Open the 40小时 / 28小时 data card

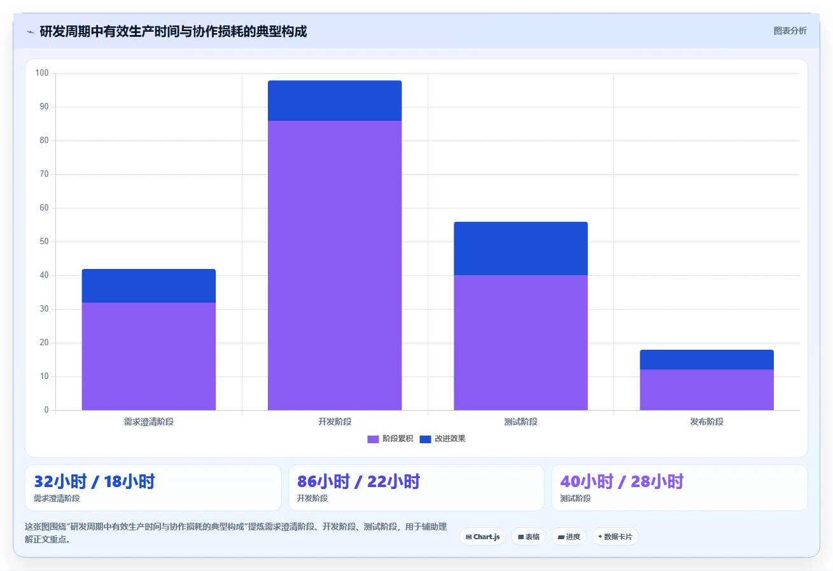click(679, 488)
